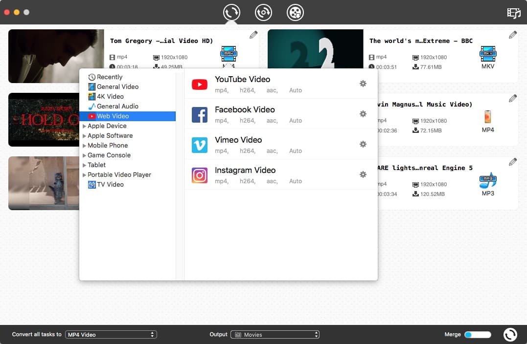Edit The world's m…Extreme – BBC video
The width and height of the screenshot is (527, 344).
tap(512, 35)
